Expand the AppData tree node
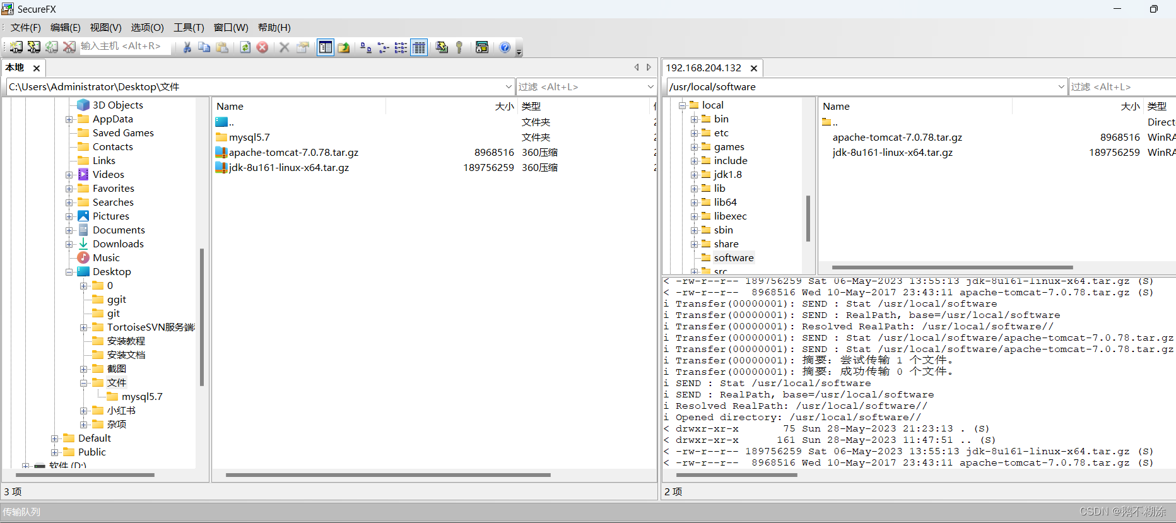Screen dimensions: 1176x523 (69, 119)
